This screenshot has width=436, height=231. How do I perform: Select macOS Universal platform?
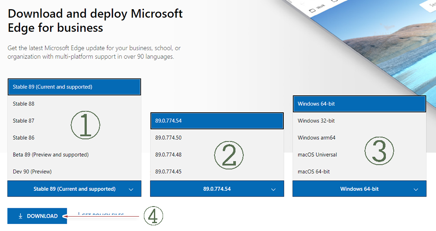(359, 155)
